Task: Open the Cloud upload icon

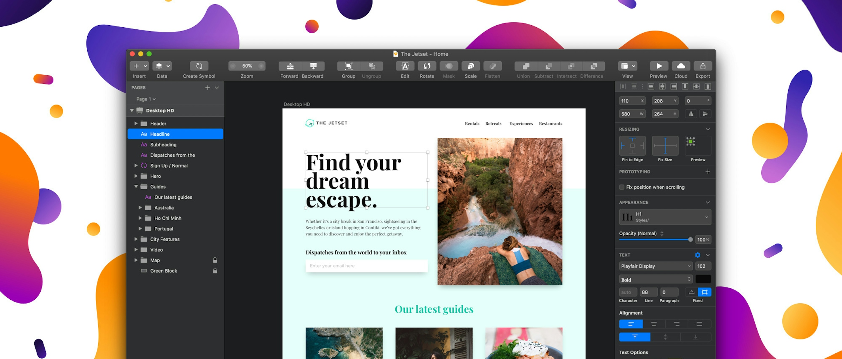Action: [x=681, y=66]
